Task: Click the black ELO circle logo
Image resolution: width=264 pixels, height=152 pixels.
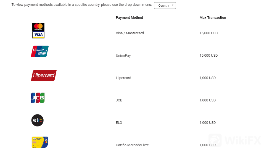Action: pyautogui.click(x=38, y=120)
